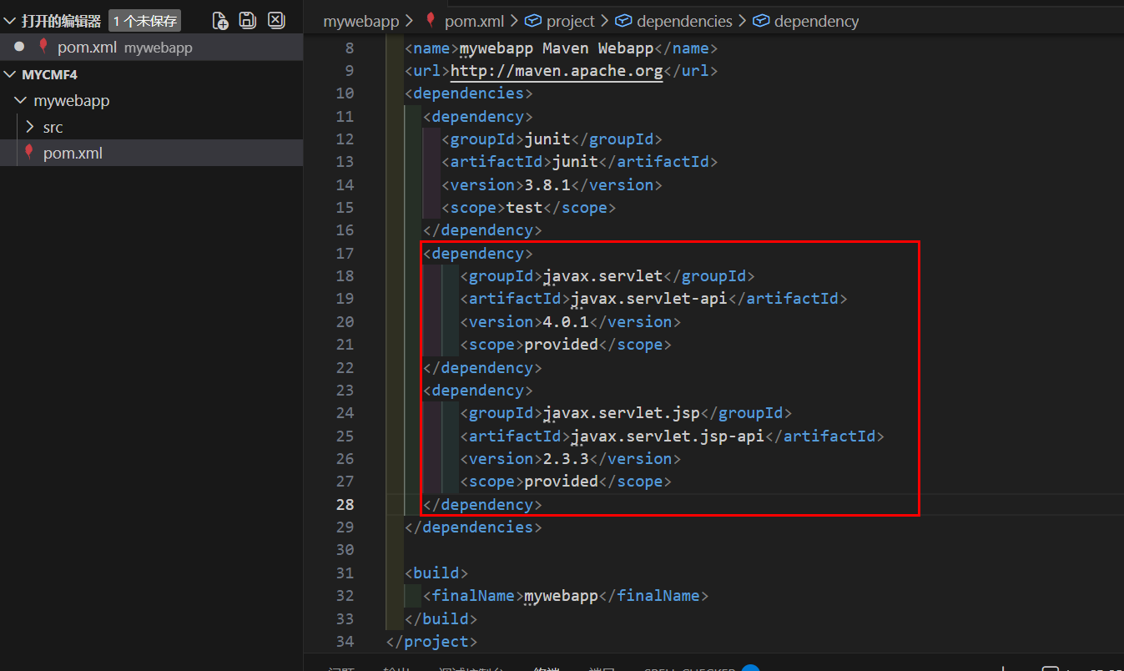
Task: Collapse the MYCMF4 workspace folder
Action: pos(10,74)
